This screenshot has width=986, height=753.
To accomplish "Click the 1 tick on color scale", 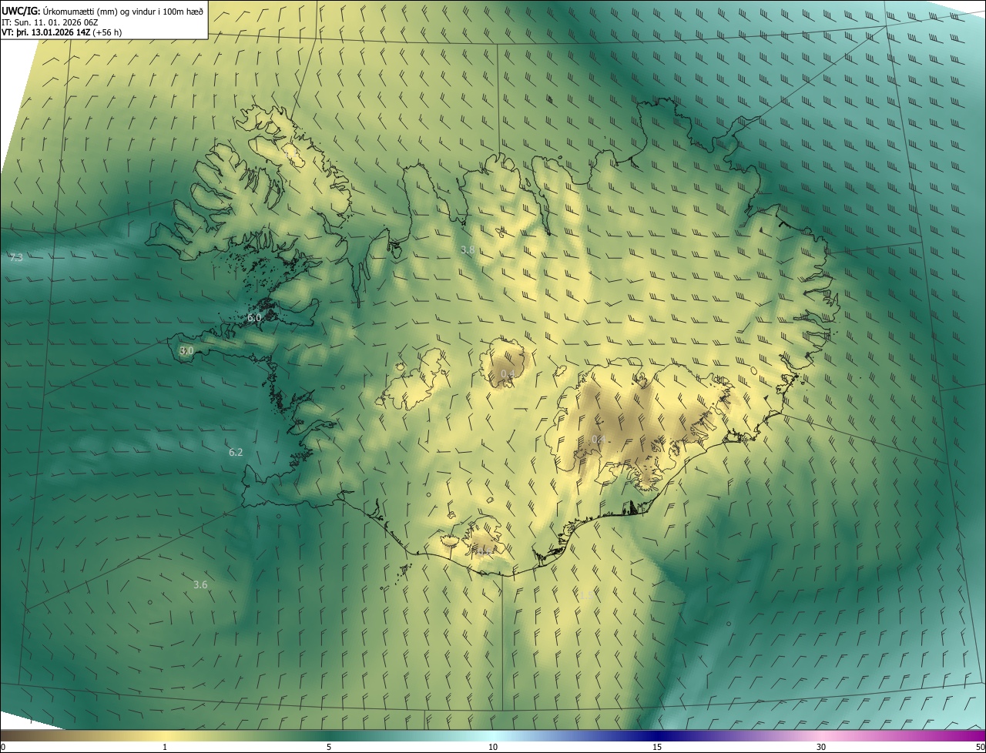I will [165, 747].
